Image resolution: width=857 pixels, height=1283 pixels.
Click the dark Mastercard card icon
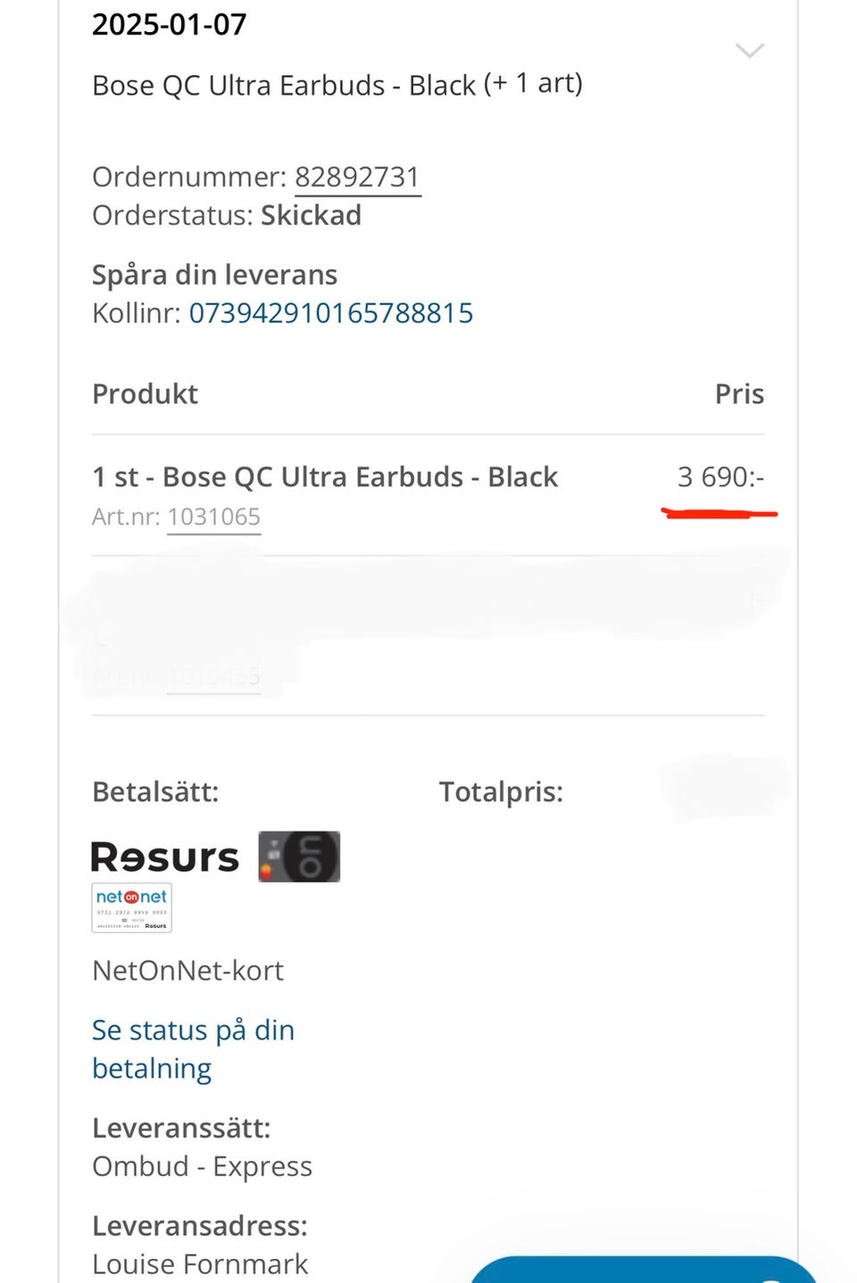(299, 857)
